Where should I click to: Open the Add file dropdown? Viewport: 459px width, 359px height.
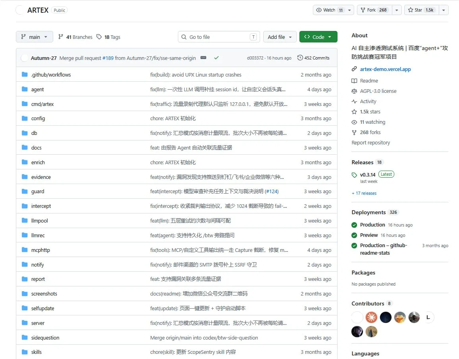[x=280, y=37]
